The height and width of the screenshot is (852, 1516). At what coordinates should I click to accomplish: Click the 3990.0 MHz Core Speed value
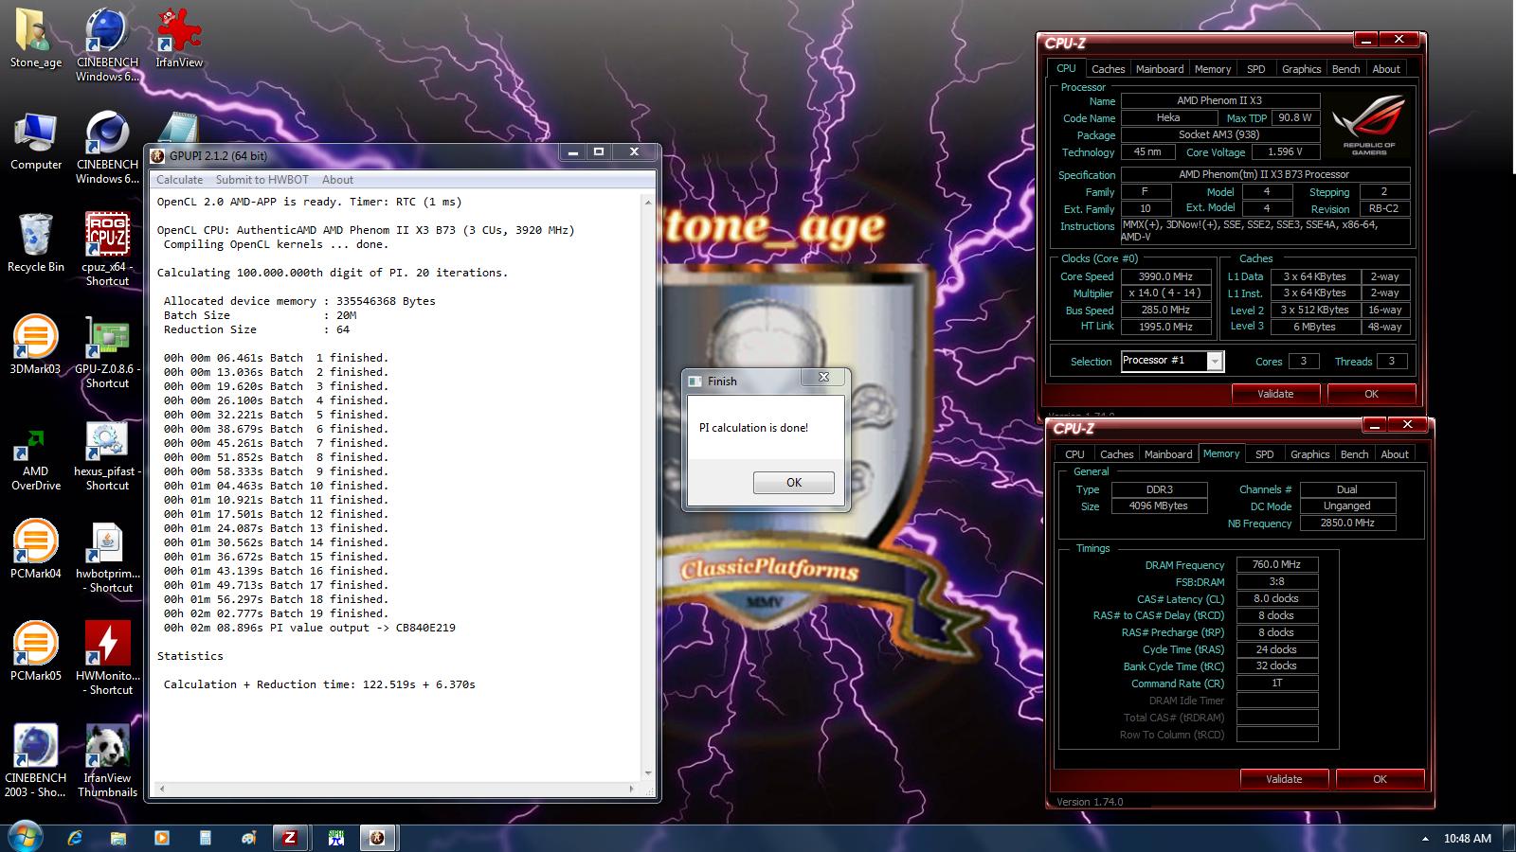click(x=1165, y=276)
